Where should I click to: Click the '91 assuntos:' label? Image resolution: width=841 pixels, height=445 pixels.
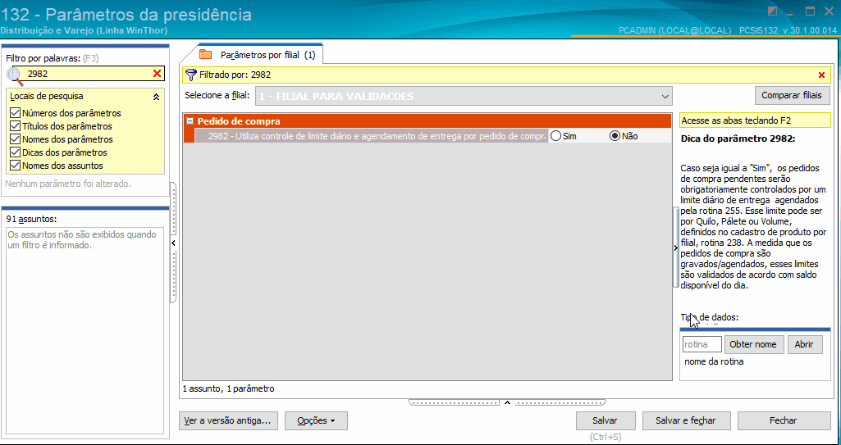point(31,219)
